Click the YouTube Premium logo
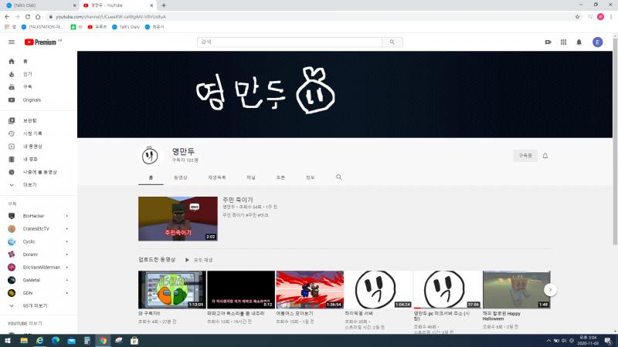 tap(41, 42)
